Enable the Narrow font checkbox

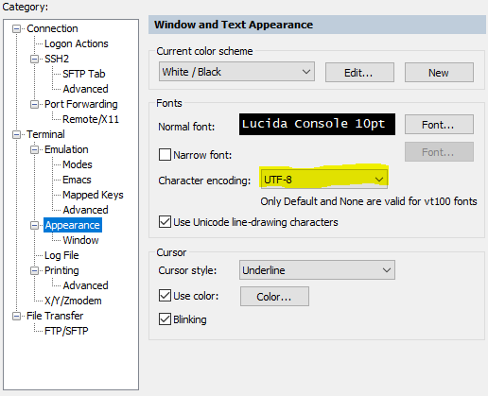(165, 155)
